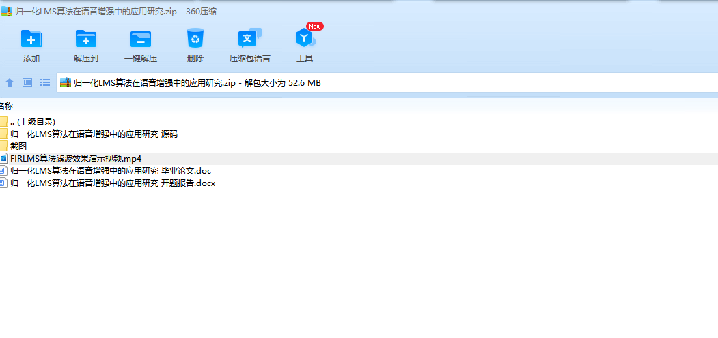The image size is (718, 338).
Task: Click the 名称 column header
Action: click(x=6, y=106)
